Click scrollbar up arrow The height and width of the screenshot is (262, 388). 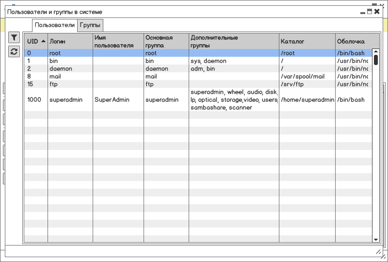(375, 51)
